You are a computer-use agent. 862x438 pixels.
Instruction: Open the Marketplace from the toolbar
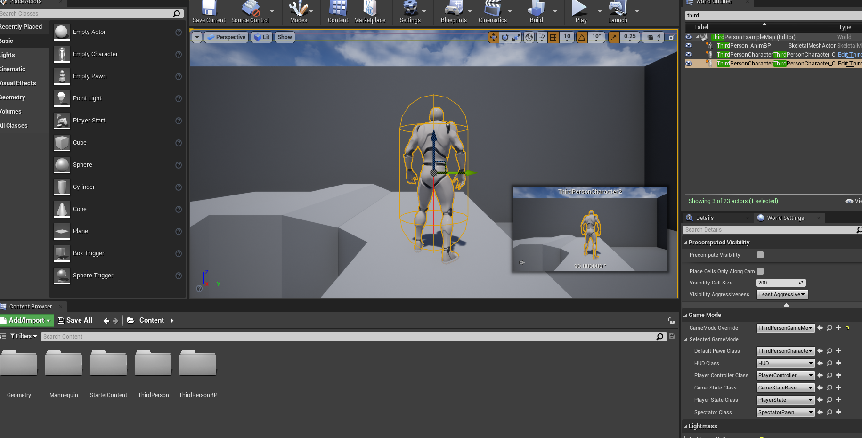[x=369, y=12]
